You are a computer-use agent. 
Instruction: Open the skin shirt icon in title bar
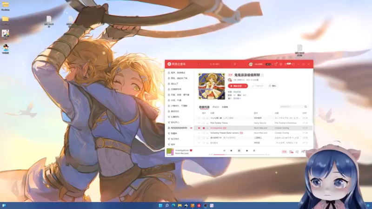(276, 64)
